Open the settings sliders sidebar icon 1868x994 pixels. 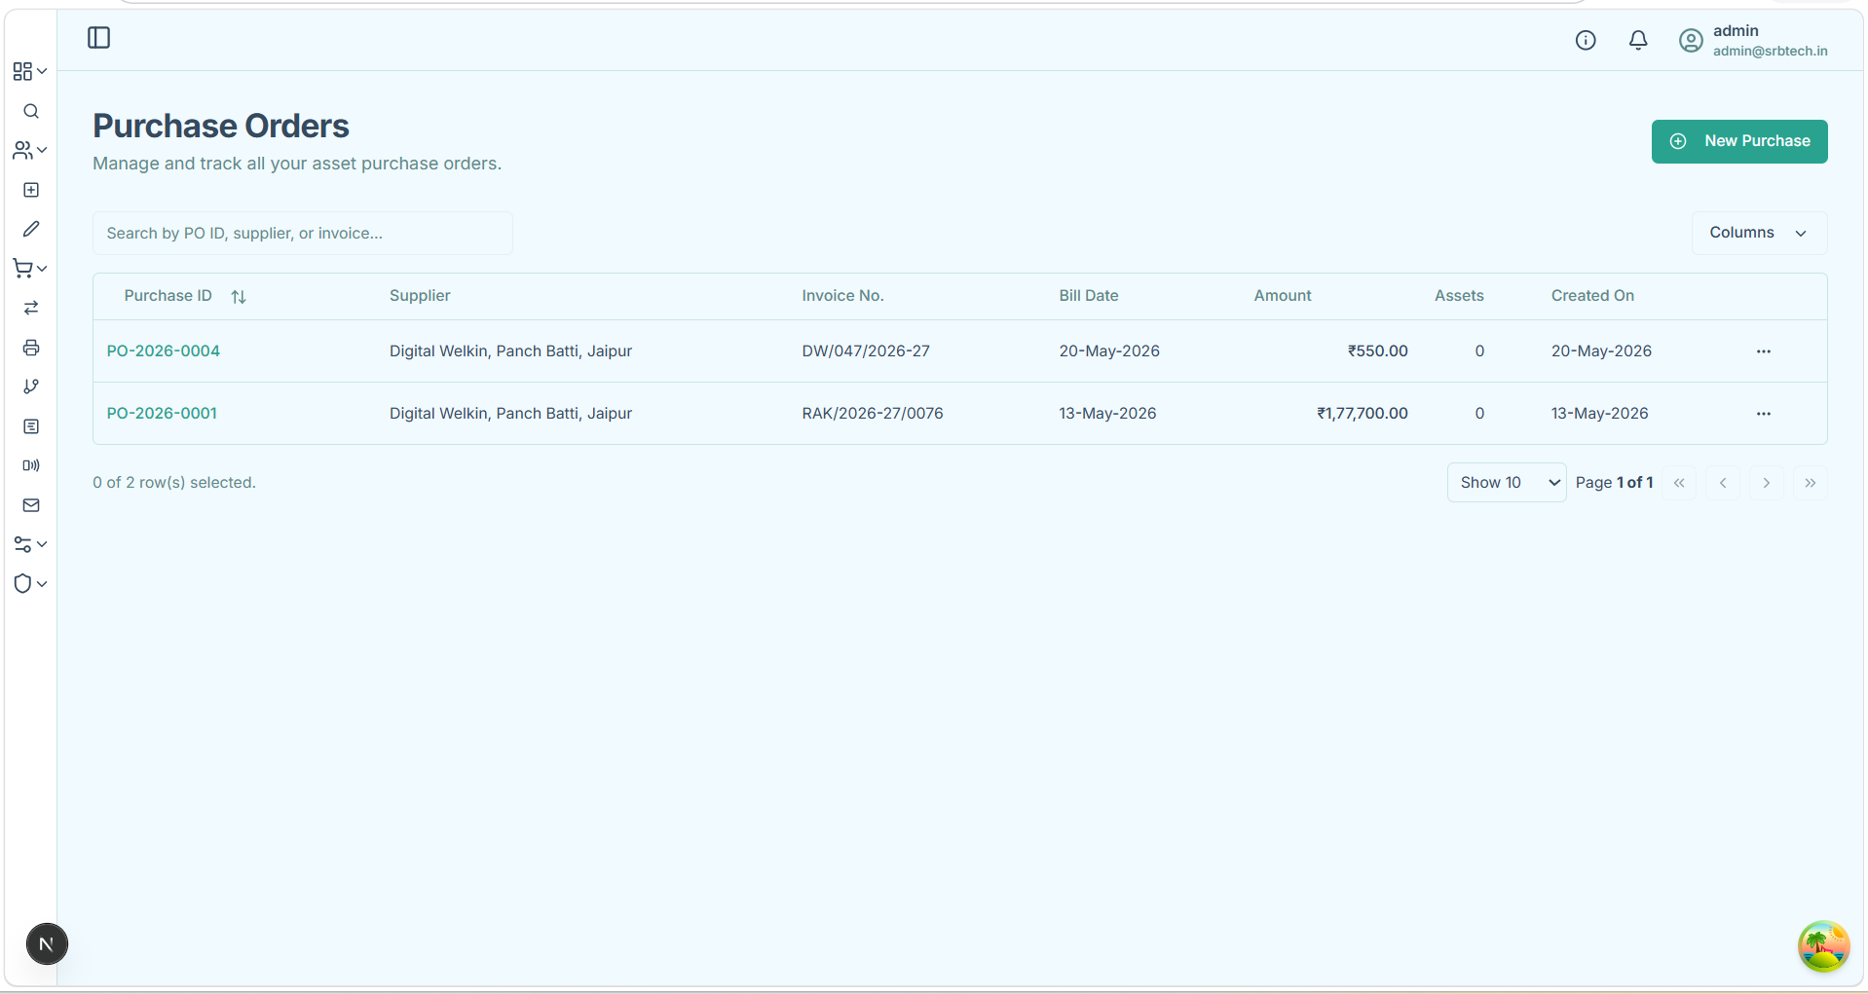30,544
